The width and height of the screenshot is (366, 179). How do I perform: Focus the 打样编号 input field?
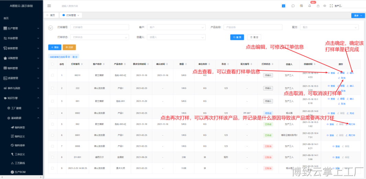tap(100, 27)
